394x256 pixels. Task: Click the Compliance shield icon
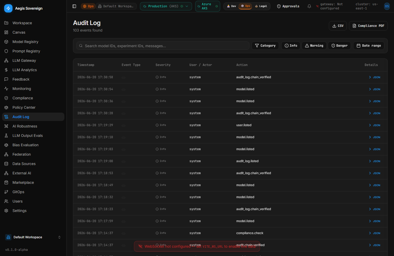pos(6,98)
